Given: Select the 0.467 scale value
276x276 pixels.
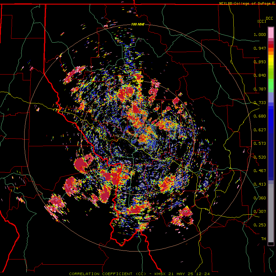Looking at the screenshot, I should click(x=260, y=171).
